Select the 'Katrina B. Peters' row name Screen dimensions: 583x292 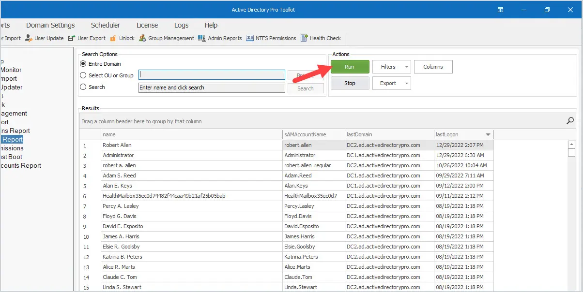pyautogui.click(x=191, y=257)
